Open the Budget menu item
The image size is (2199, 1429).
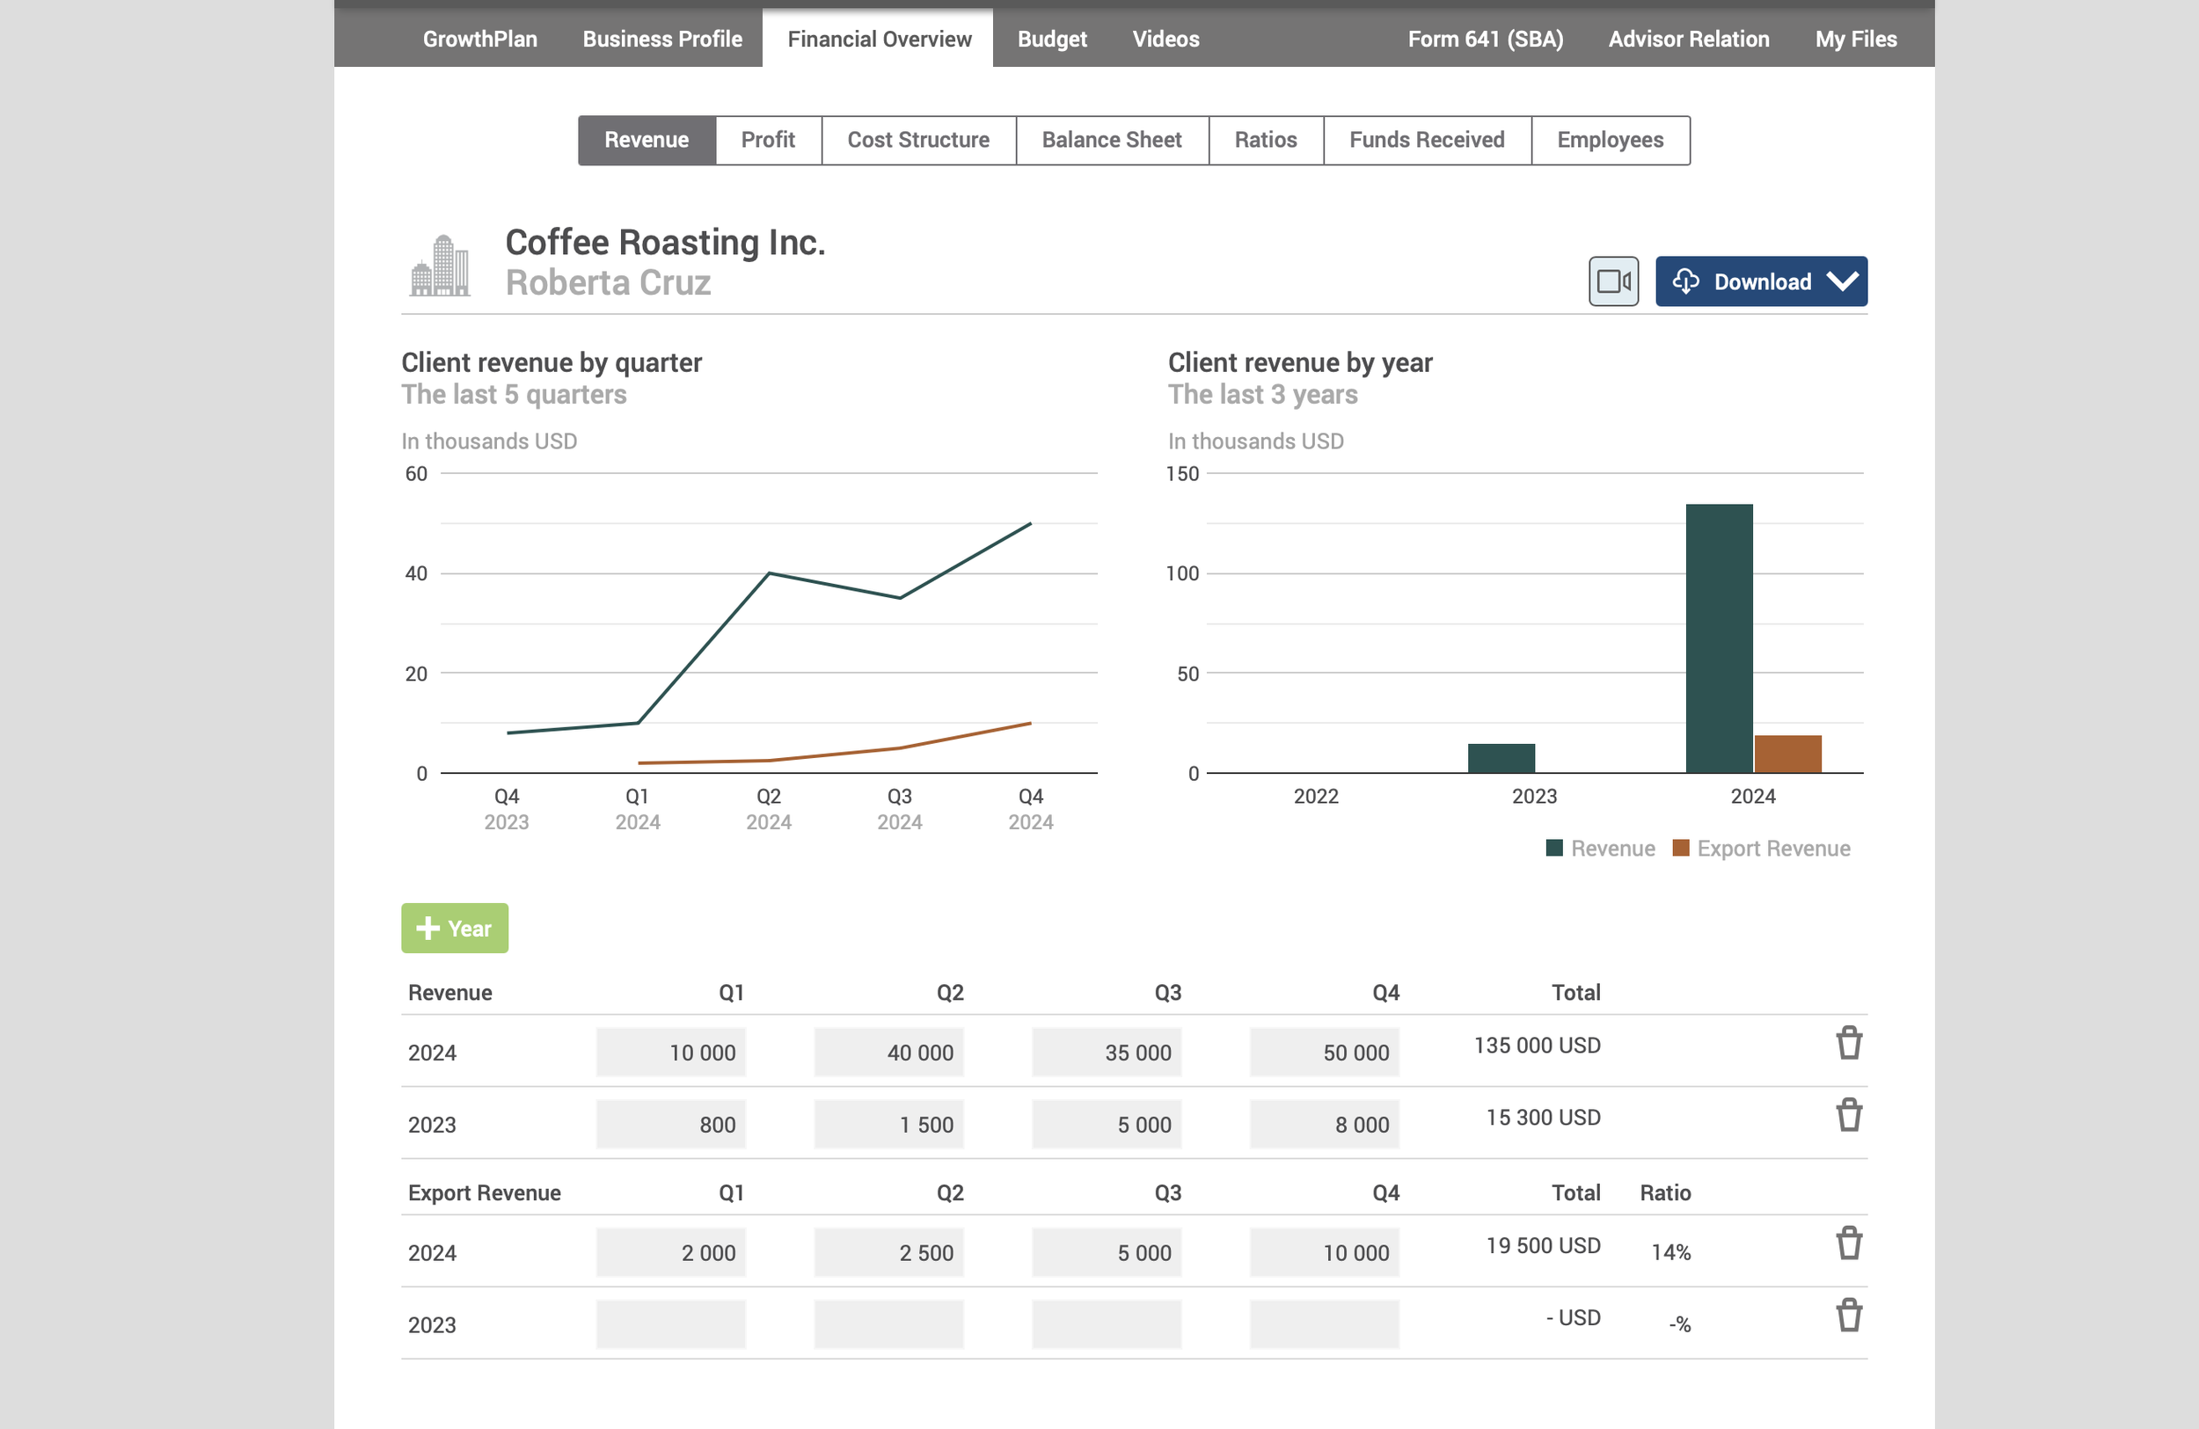point(1051,39)
